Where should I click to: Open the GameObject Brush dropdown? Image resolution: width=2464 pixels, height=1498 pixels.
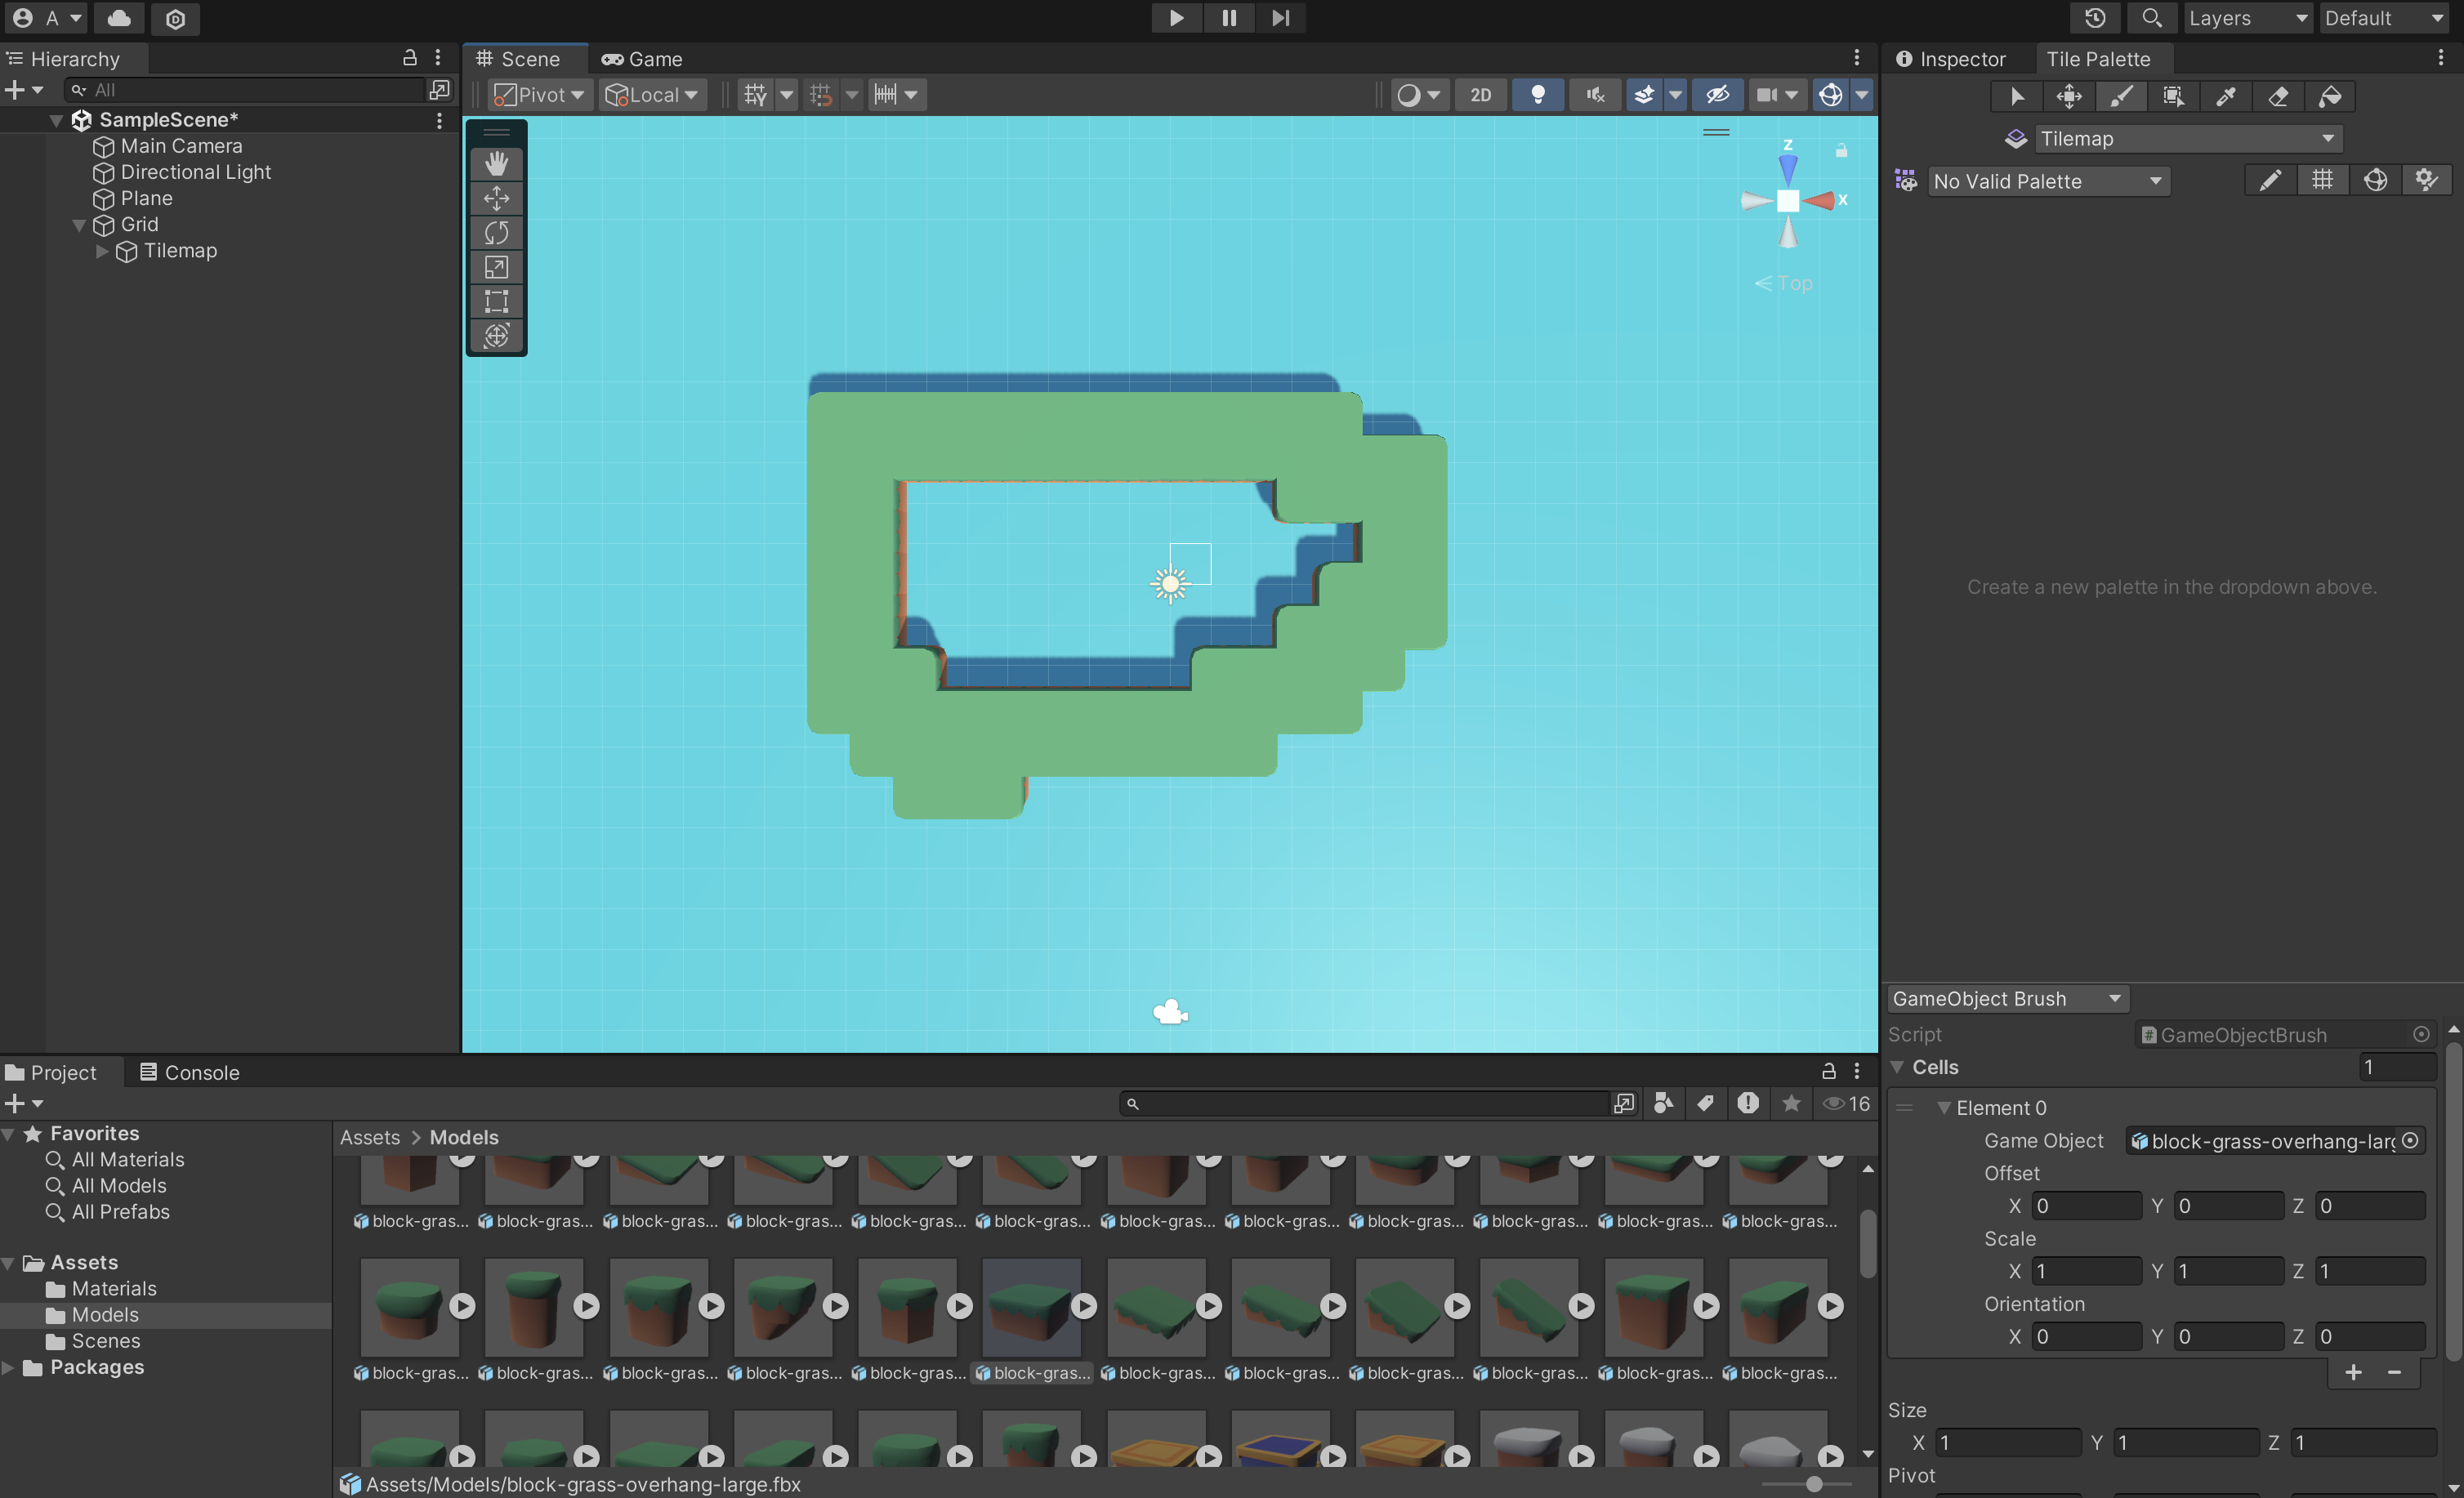click(2006, 998)
